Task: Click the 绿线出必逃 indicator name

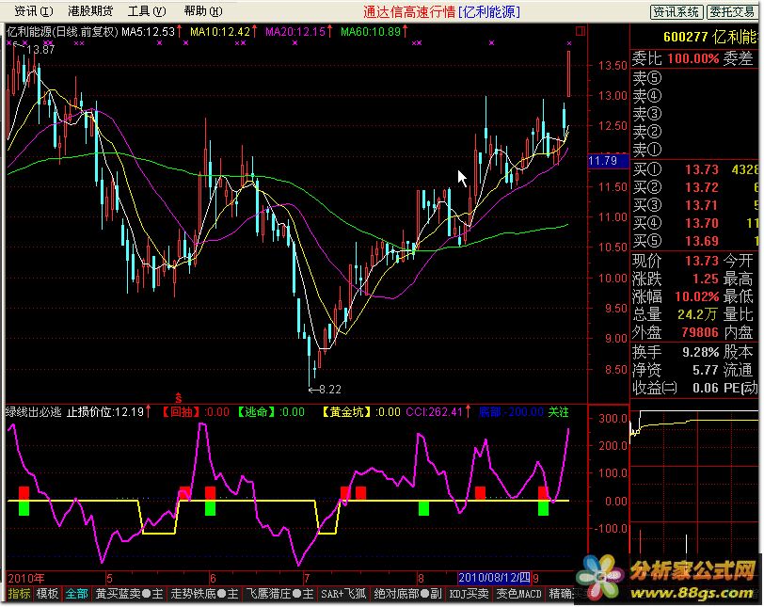Action: [34, 412]
